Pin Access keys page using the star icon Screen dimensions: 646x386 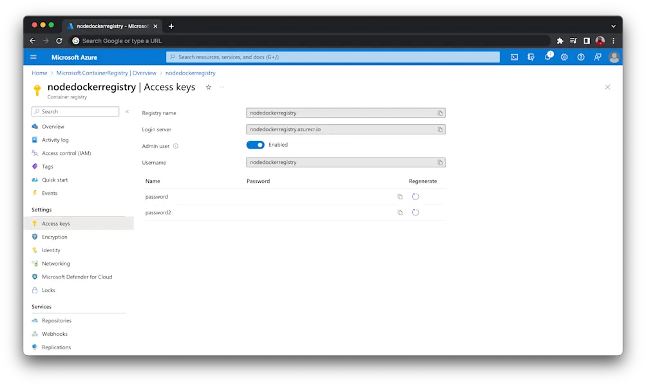pyautogui.click(x=209, y=87)
